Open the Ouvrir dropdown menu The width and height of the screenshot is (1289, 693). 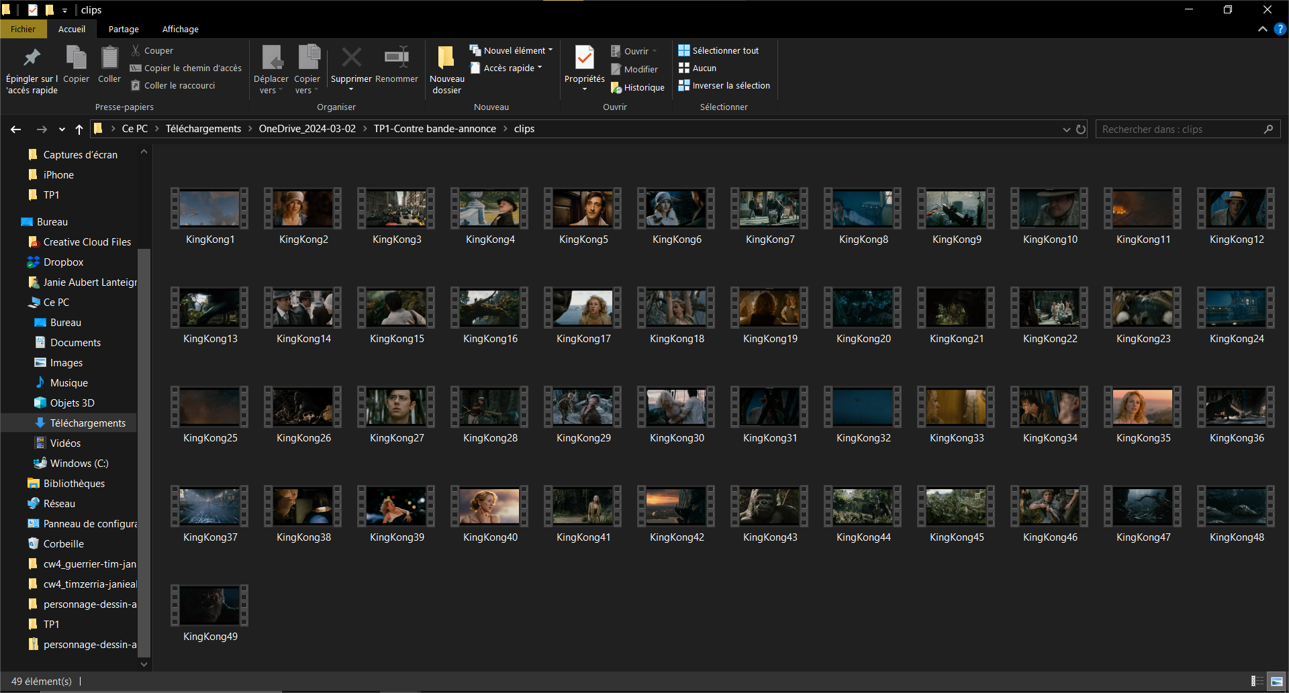[634, 50]
